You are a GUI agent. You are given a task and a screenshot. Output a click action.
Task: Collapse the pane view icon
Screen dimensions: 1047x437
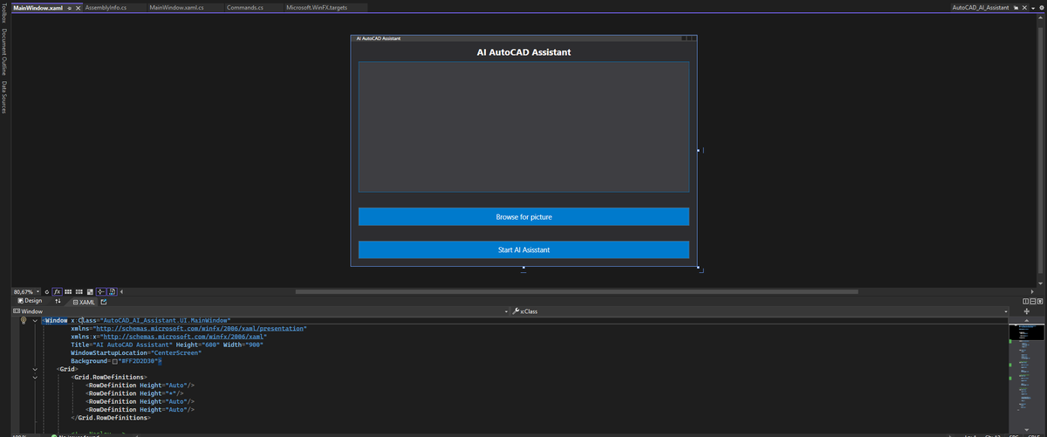1038,301
